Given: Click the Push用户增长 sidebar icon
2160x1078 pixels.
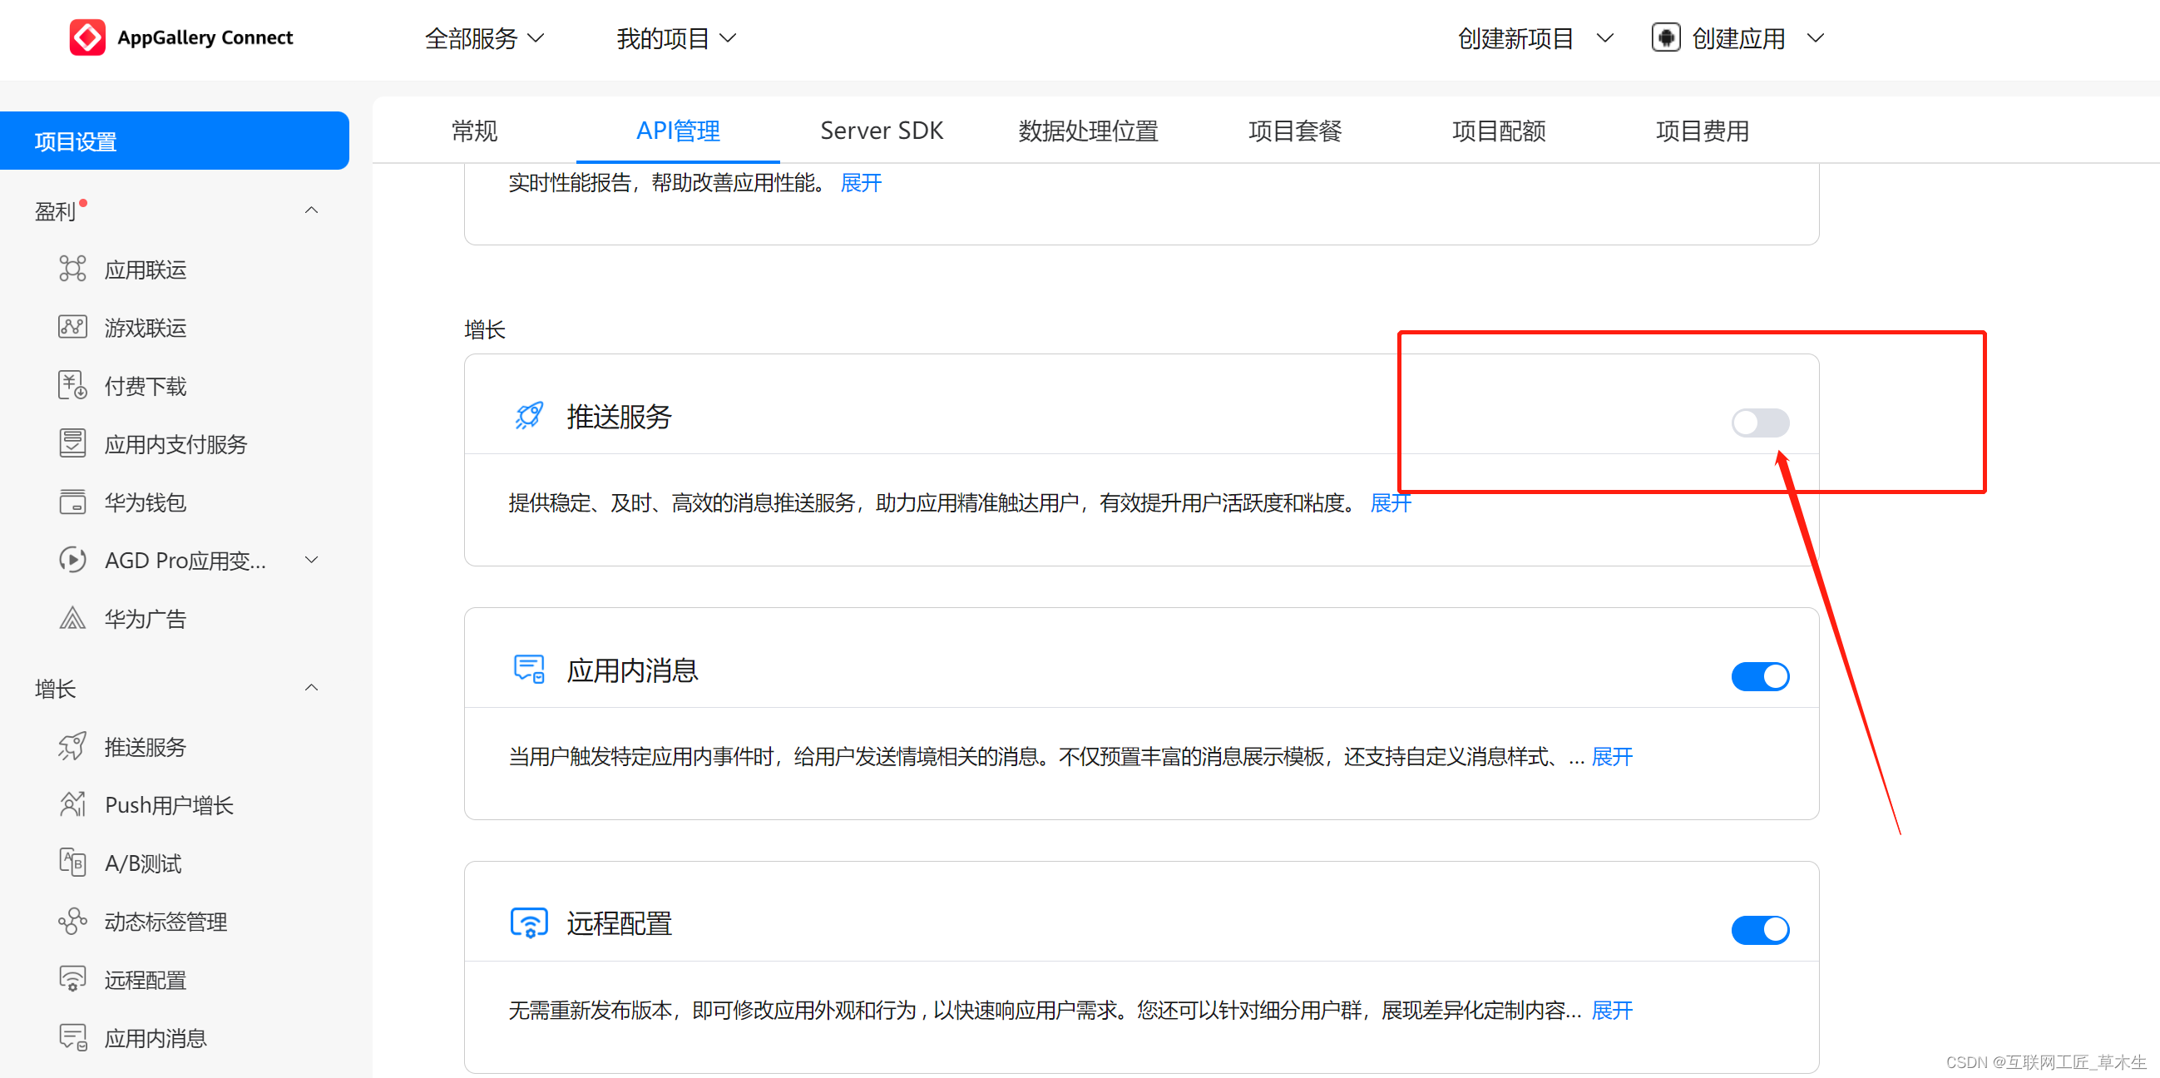Looking at the screenshot, I should click(73, 804).
